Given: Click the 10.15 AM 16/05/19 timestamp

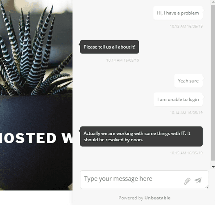Looking at the screenshot, I should pyautogui.click(x=186, y=153).
